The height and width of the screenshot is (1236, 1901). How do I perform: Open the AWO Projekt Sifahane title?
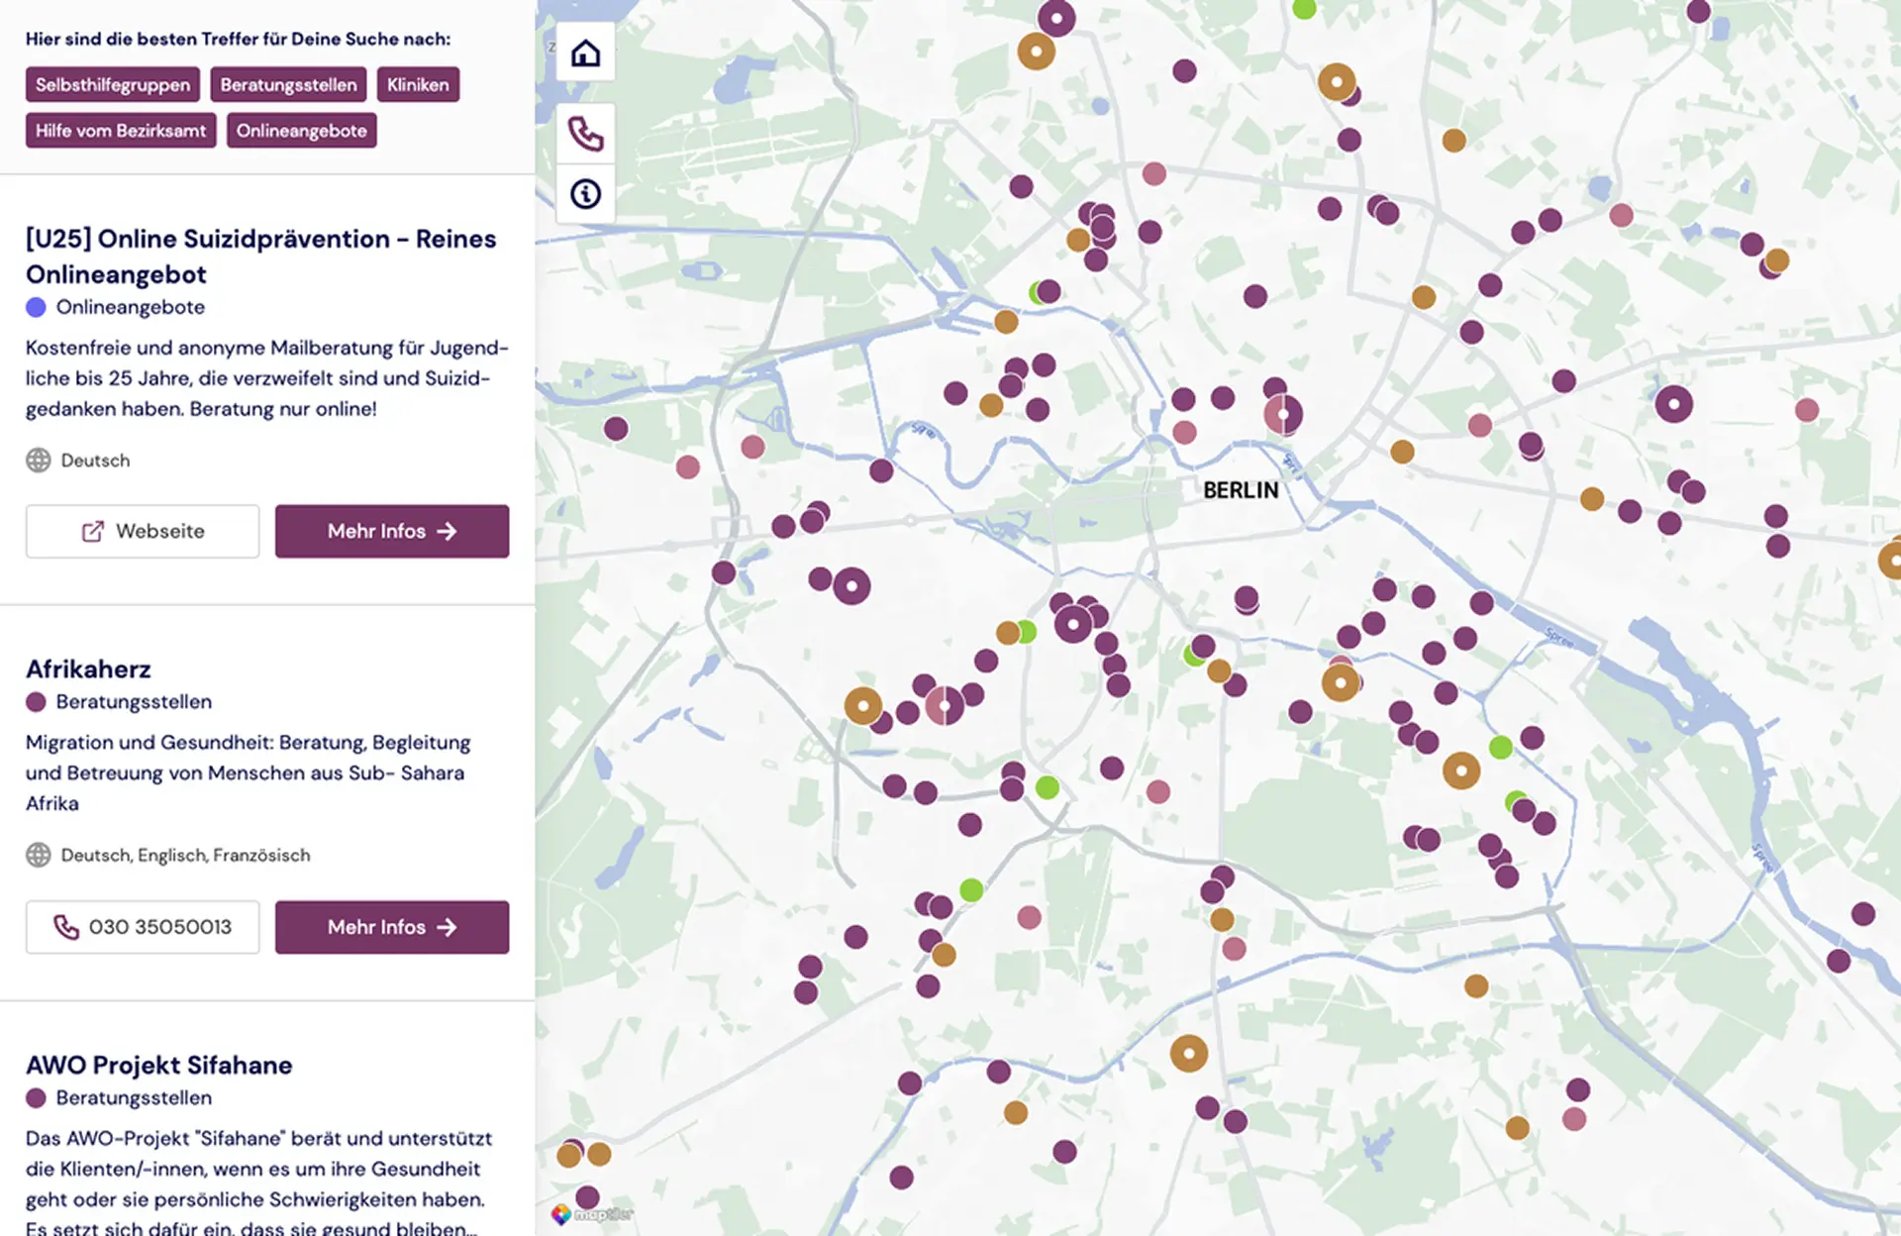(159, 1065)
